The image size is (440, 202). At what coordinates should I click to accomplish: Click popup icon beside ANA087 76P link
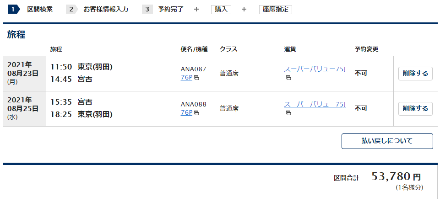(x=196, y=78)
